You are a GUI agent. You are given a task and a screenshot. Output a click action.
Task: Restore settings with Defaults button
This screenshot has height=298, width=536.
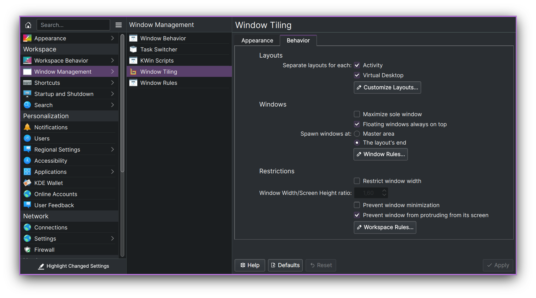coord(285,265)
